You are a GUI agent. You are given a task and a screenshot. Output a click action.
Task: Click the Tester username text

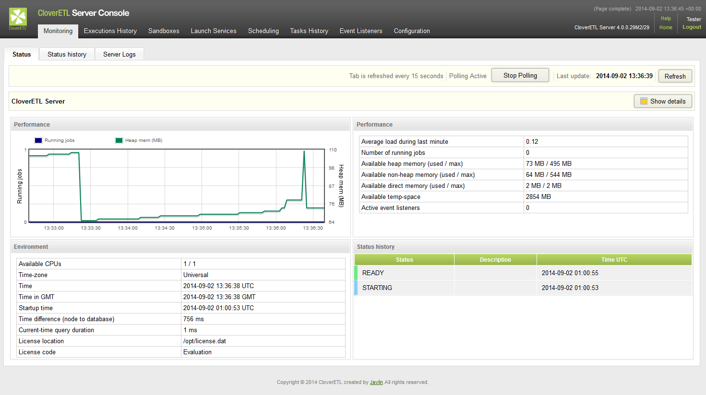[694, 19]
